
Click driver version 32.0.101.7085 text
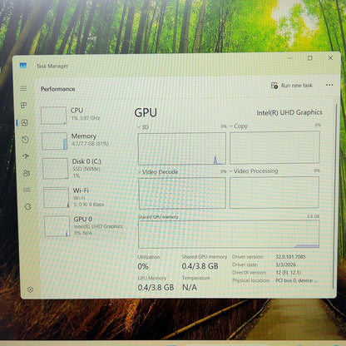pos(290,257)
